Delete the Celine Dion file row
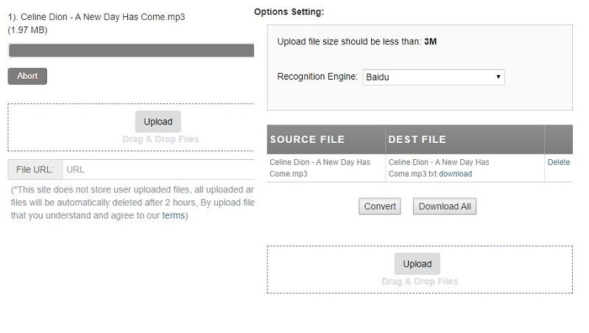 click(x=558, y=162)
